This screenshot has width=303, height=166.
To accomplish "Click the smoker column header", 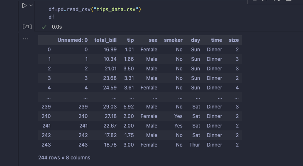I will pos(173,40).
